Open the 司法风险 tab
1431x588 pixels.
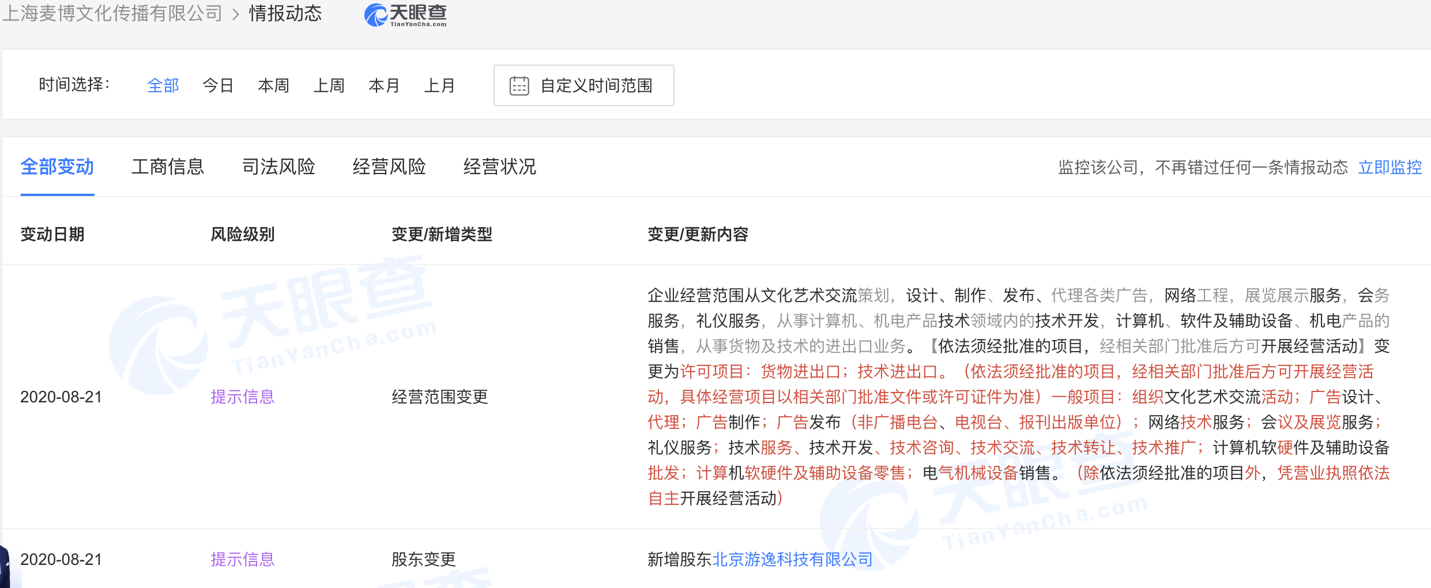point(278,167)
